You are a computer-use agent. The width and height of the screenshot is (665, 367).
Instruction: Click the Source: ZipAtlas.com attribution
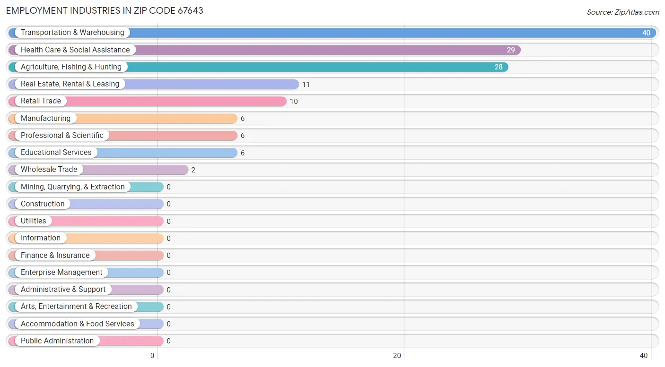tap(623, 12)
